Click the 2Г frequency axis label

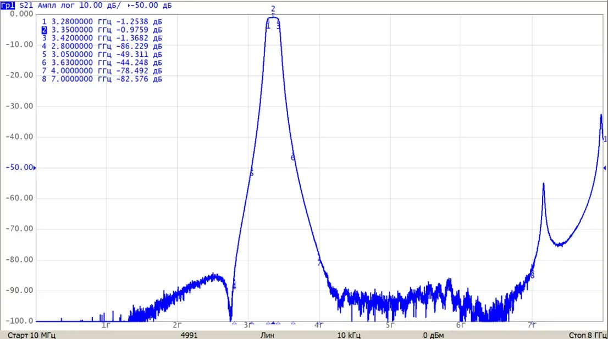coord(177,325)
